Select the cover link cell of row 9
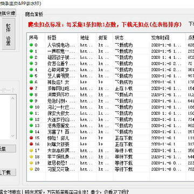The image size is (194, 194). (x=103, y=101)
